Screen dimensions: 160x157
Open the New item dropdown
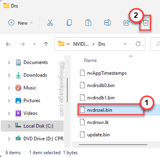pos(21,23)
